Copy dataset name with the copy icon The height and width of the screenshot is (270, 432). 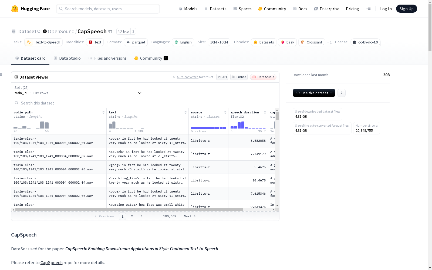click(110, 31)
